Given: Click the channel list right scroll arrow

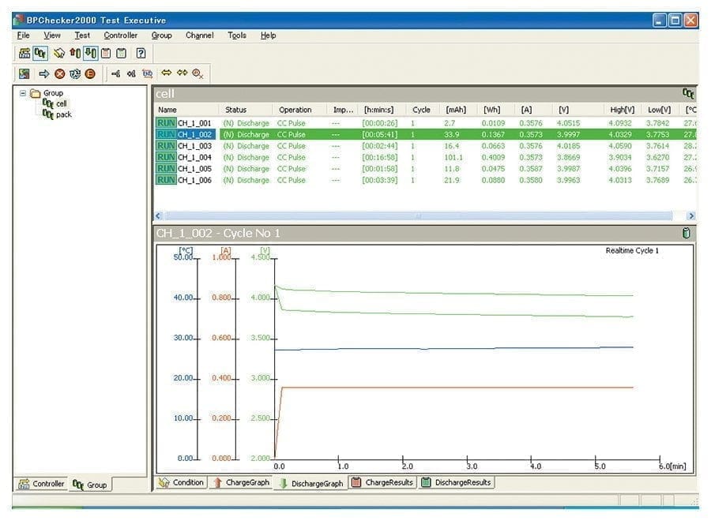Looking at the screenshot, I should [691, 216].
